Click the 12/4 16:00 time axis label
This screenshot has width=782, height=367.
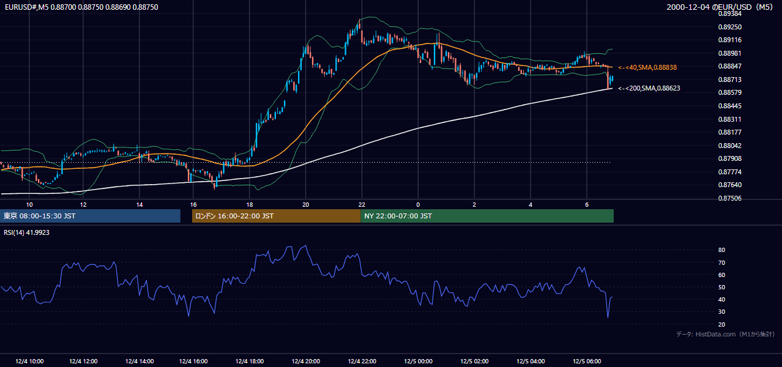point(195,361)
